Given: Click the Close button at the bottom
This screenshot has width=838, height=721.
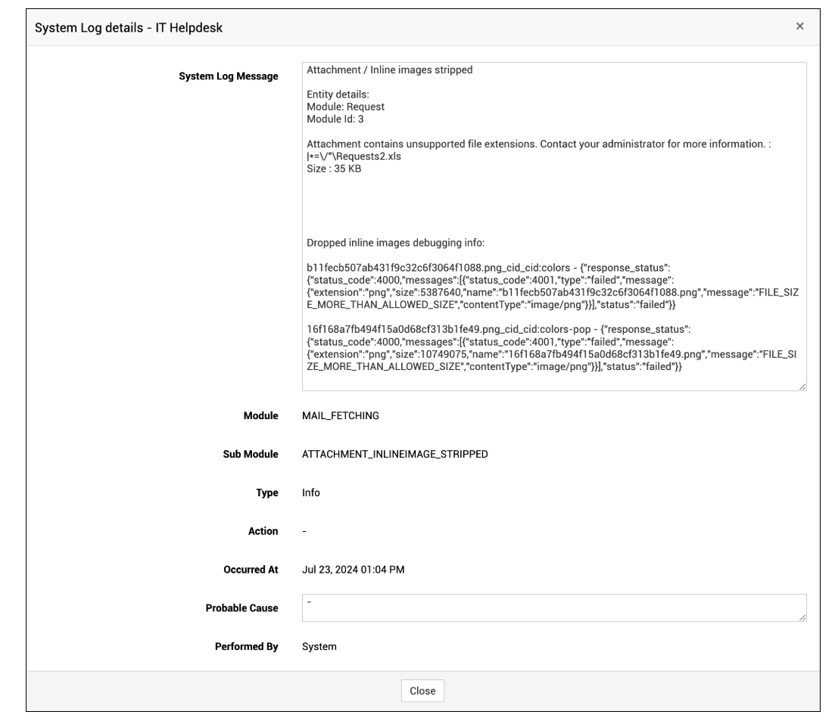Looking at the screenshot, I should (x=422, y=691).
